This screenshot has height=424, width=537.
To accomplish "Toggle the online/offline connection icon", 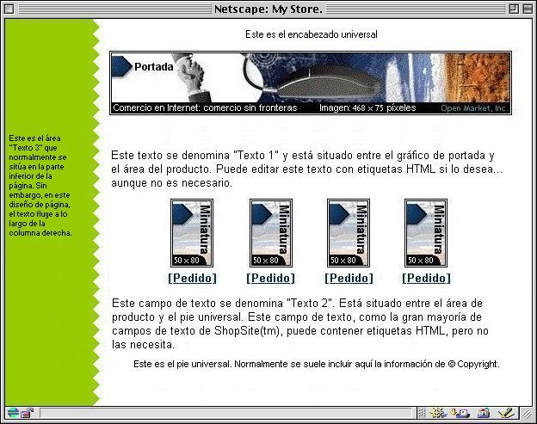I will coord(12,414).
